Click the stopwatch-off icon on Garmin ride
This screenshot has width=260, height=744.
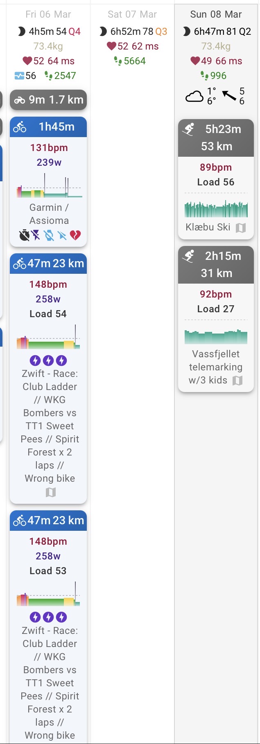[x=24, y=235]
